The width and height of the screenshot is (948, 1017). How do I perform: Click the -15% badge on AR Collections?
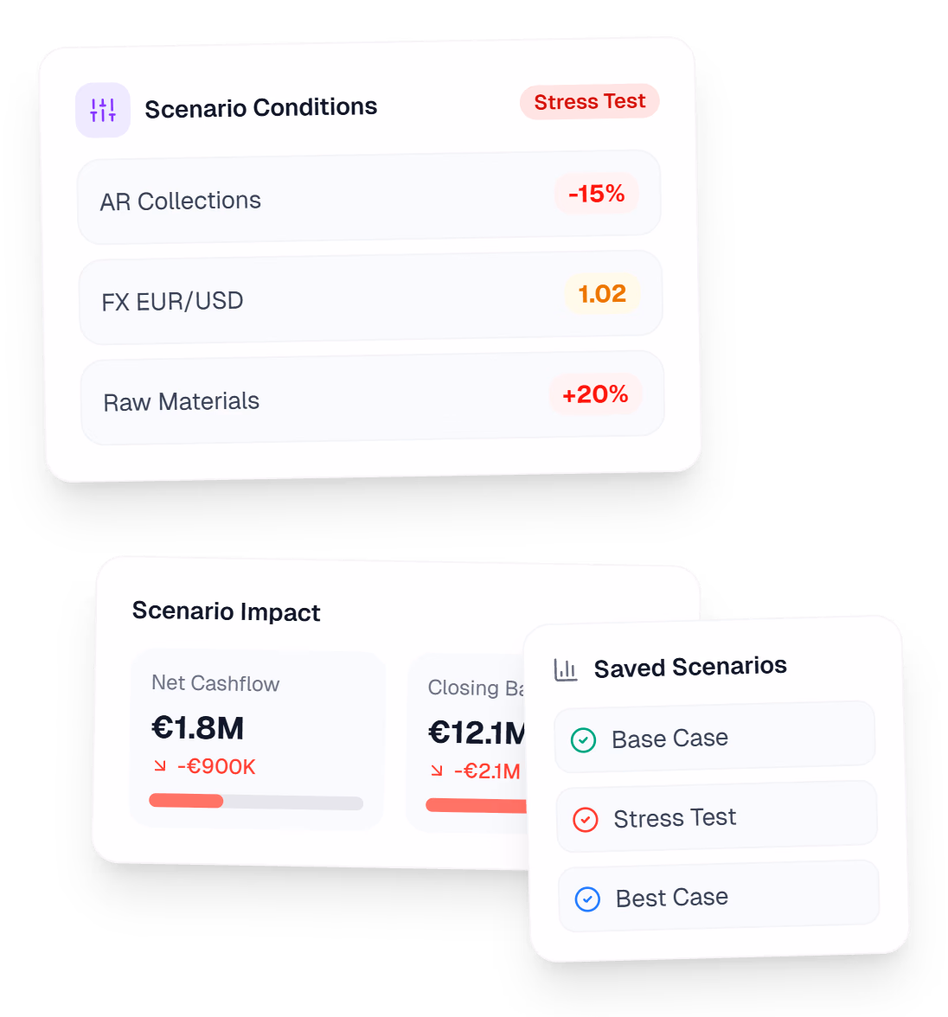coord(595,195)
